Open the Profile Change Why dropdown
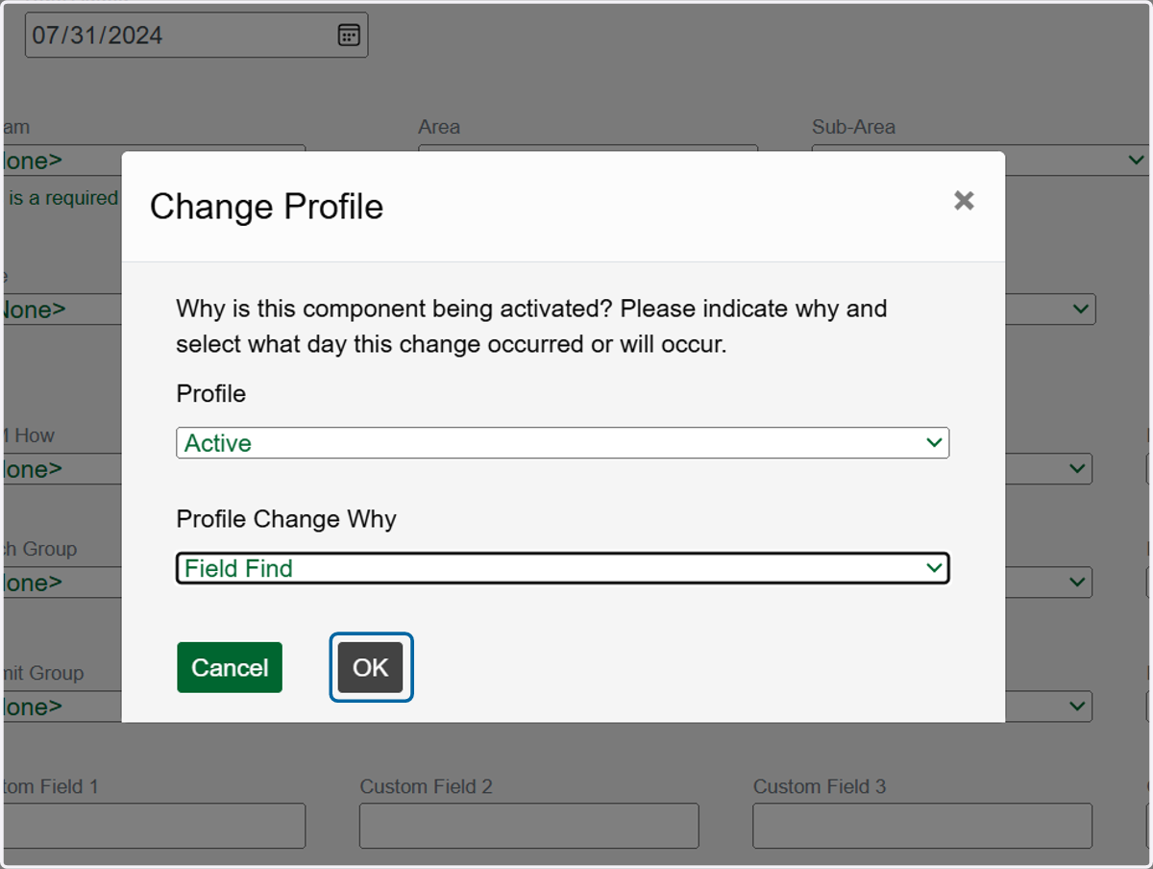 [x=563, y=568]
